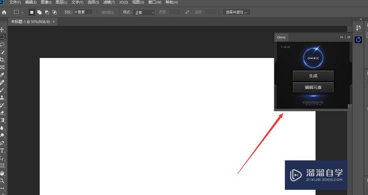
Task: Click the 羽化 feather input field
Action: pos(83,12)
